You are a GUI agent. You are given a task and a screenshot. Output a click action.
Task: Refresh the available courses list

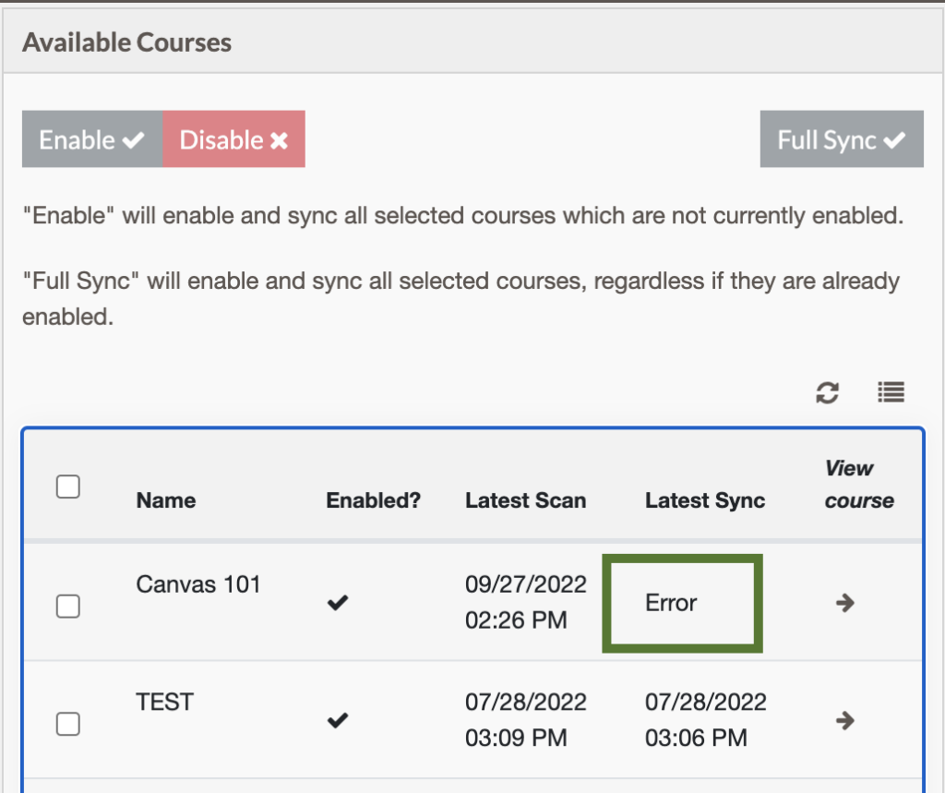click(x=828, y=392)
